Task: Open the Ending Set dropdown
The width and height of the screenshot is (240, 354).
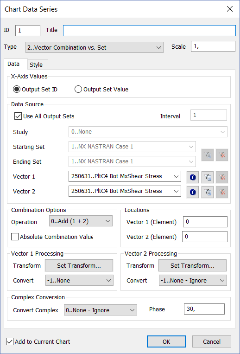Action: coord(133,161)
